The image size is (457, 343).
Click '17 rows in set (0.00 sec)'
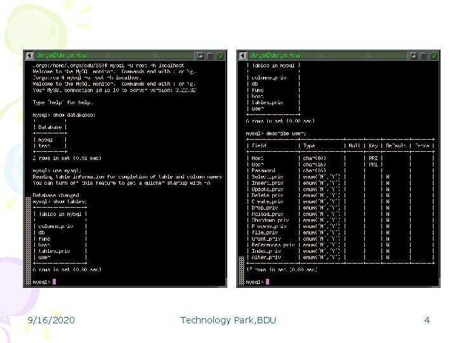click(x=282, y=269)
